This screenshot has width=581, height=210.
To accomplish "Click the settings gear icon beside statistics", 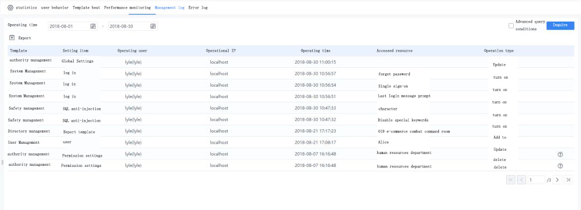I will click(x=10, y=8).
